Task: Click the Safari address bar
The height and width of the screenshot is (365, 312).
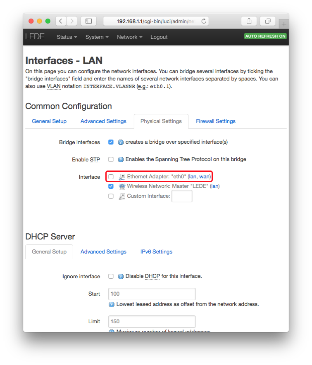Action: point(156,21)
